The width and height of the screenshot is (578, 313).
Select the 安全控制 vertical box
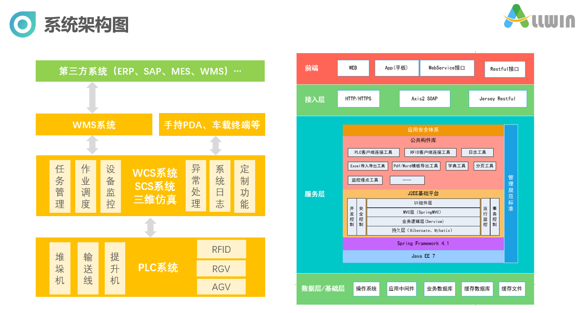[361, 217]
